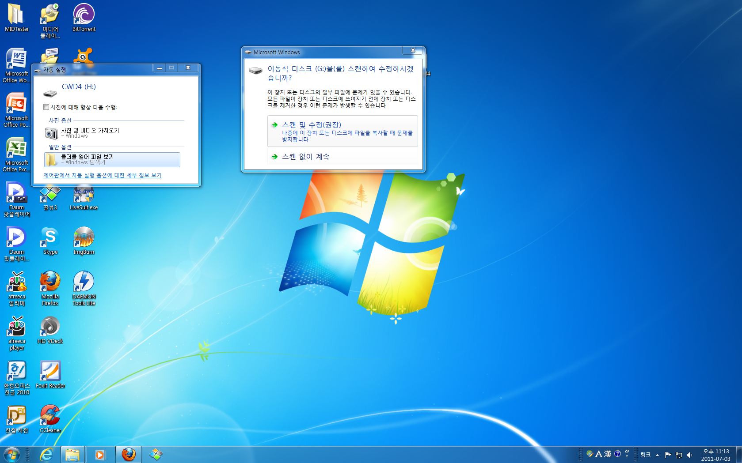The image size is (742, 463).
Task: Open Microsoft Office PowerPoint shortcut
Action: point(16,110)
